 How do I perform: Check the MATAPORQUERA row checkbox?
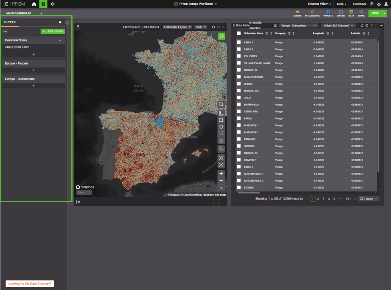(x=239, y=77)
